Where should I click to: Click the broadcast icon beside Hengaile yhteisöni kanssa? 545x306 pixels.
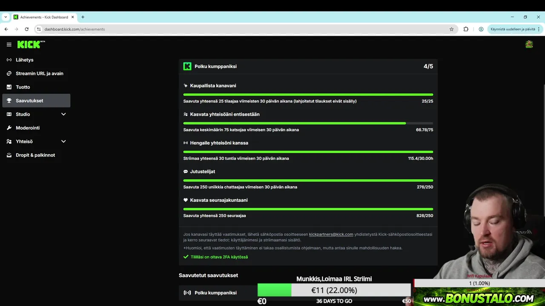pyautogui.click(x=186, y=143)
